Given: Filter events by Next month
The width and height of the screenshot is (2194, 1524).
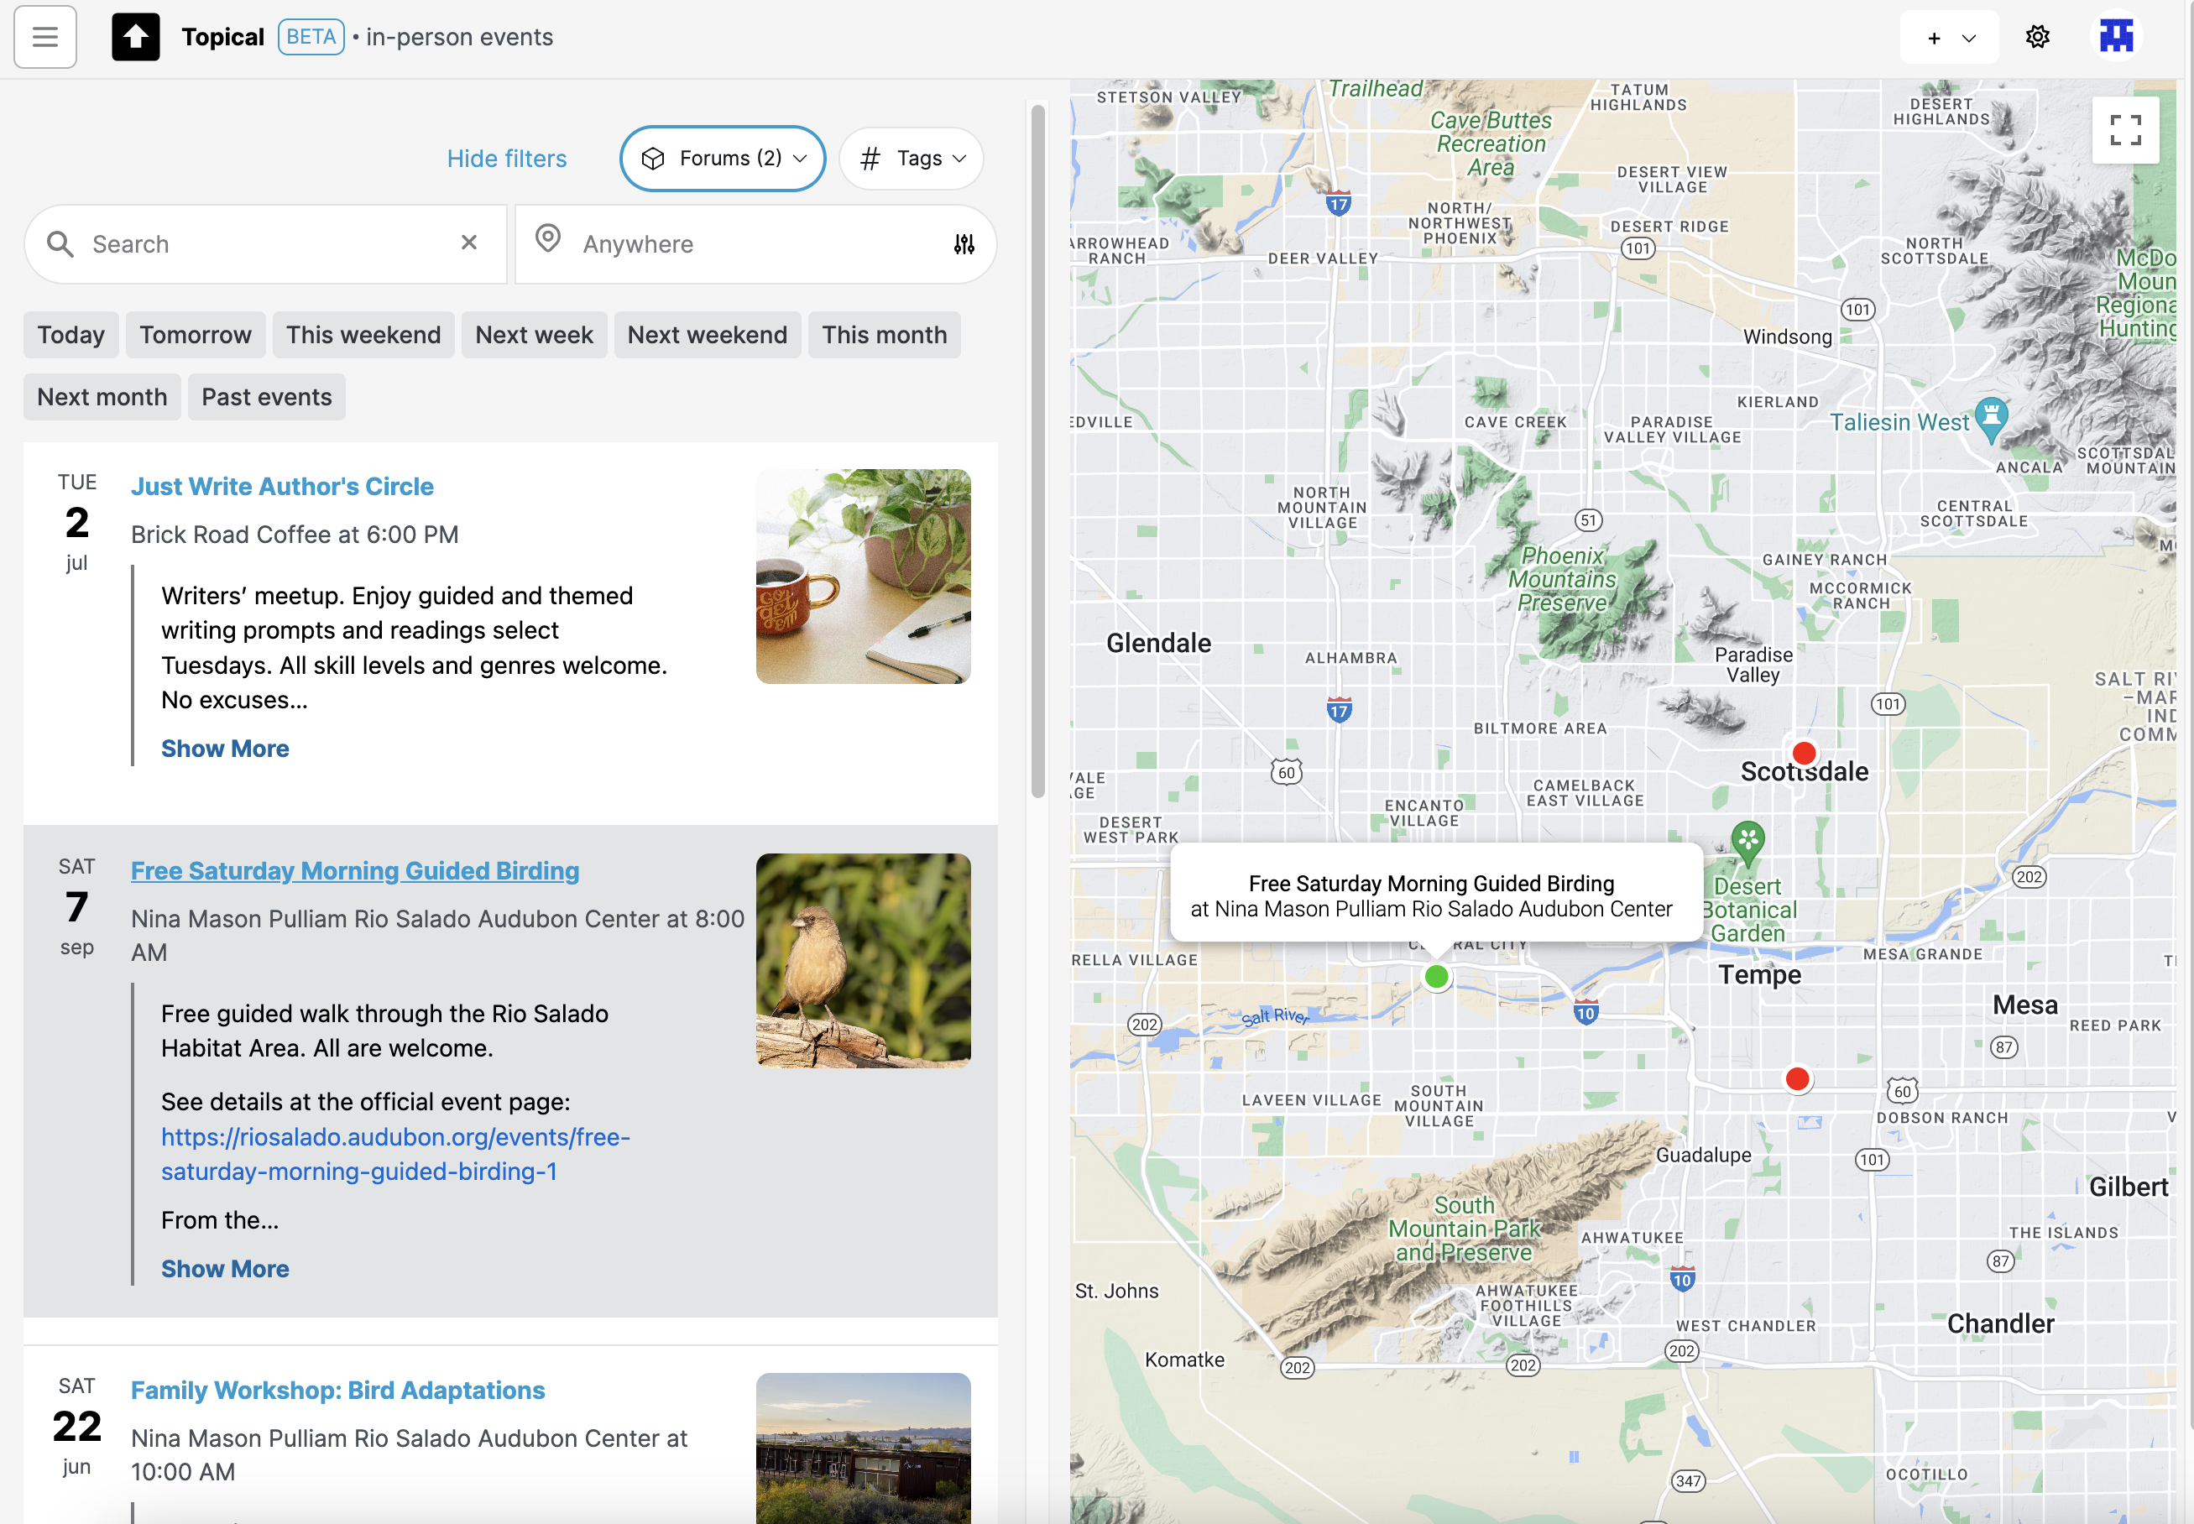Looking at the screenshot, I should pos(102,397).
